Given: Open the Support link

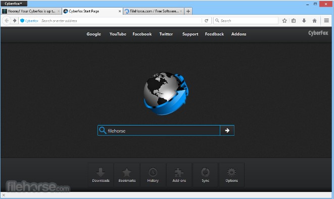Looking at the screenshot, I should 190,34.
